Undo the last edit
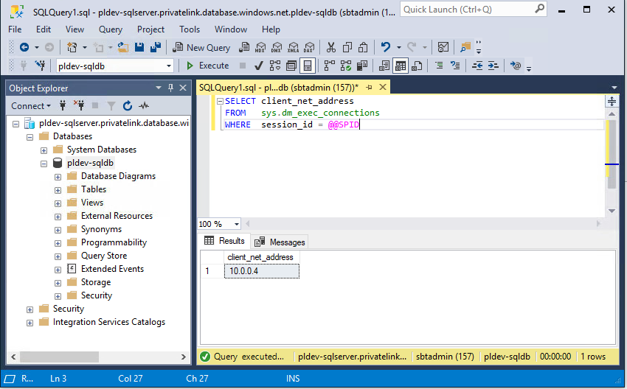627x389 pixels. tap(386, 48)
